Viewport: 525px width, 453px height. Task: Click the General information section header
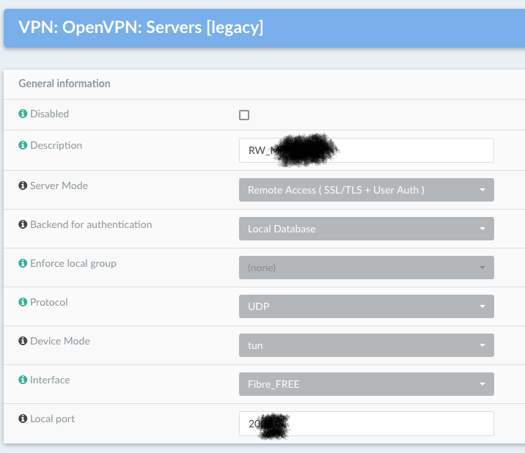pyautogui.click(x=65, y=84)
